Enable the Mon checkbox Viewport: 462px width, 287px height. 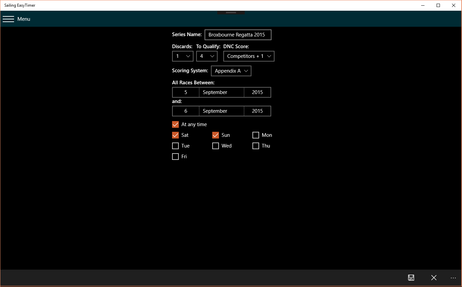pyautogui.click(x=256, y=135)
